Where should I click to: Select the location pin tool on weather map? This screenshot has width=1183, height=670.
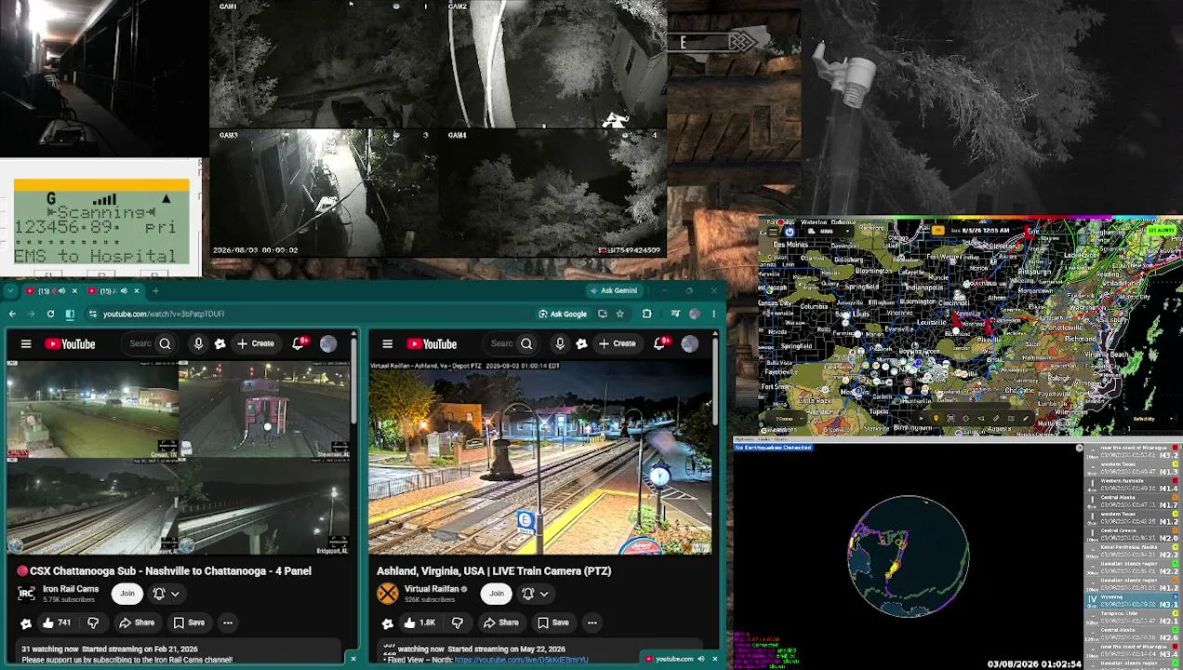click(937, 419)
